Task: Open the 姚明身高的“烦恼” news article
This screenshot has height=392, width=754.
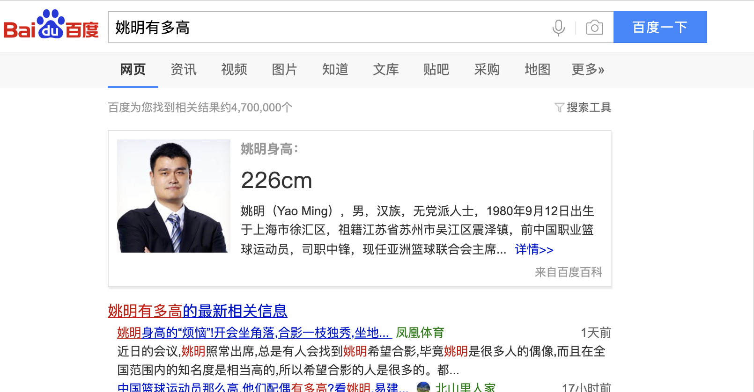Action: point(254,333)
